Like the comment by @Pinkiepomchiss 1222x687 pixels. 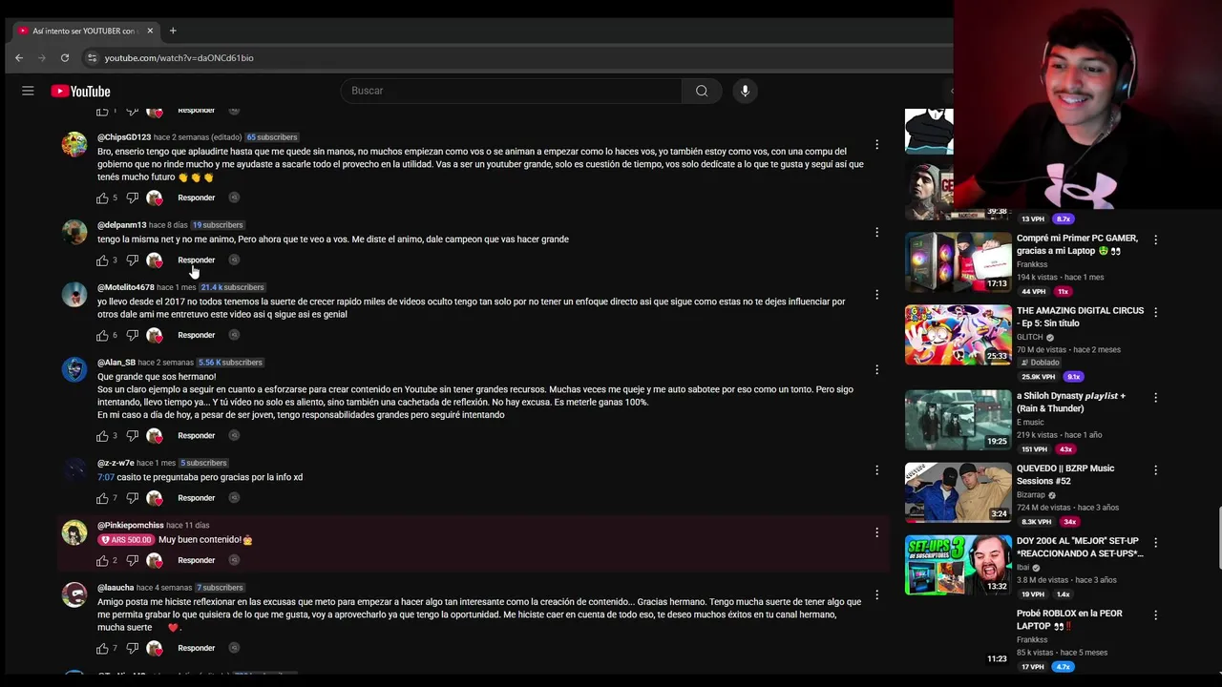(102, 560)
